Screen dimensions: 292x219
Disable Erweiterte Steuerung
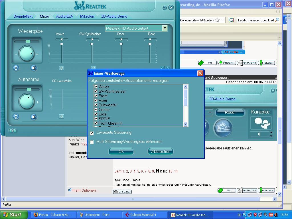click(x=92, y=133)
